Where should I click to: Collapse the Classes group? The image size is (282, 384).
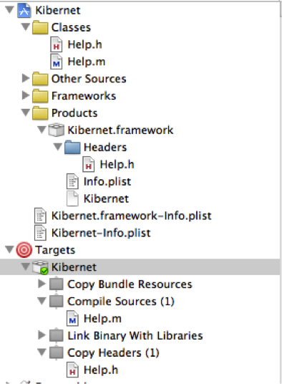pyautogui.click(x=26, y=27)
